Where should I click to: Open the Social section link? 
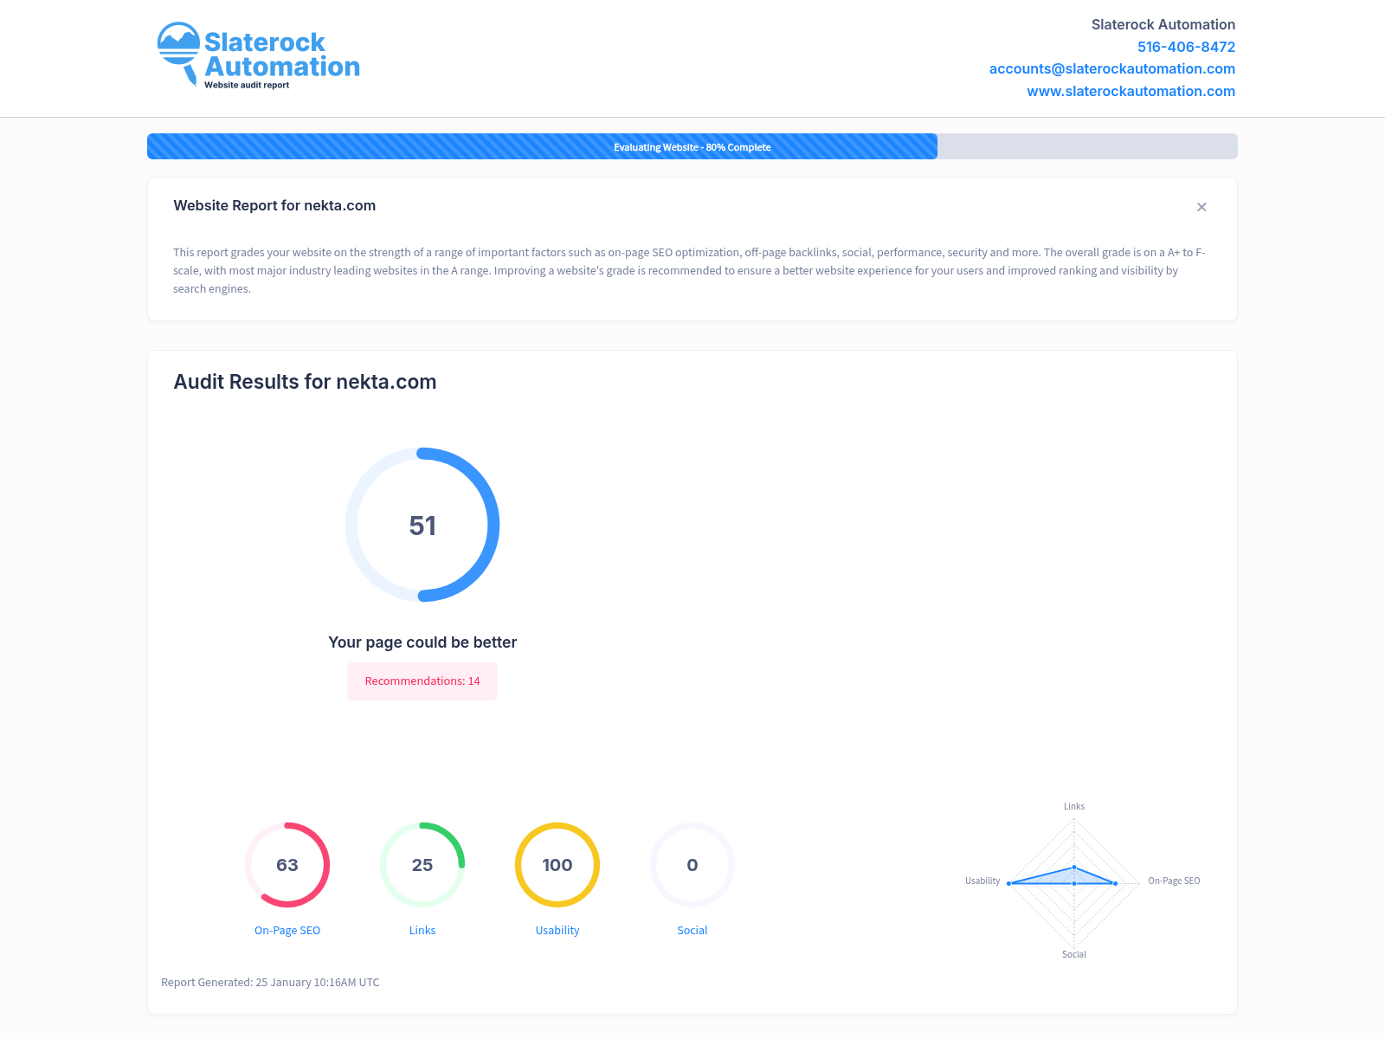tap(692, 930)
